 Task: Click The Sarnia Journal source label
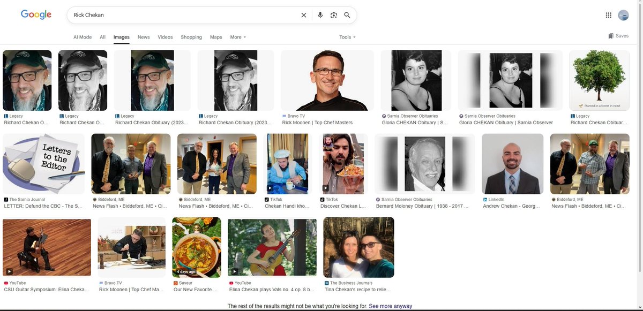[x=27, y=199]
